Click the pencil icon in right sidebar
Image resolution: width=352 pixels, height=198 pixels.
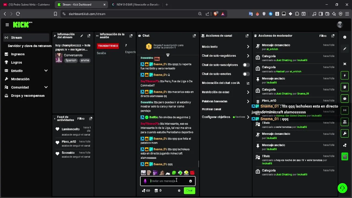[x=345, y=49]
